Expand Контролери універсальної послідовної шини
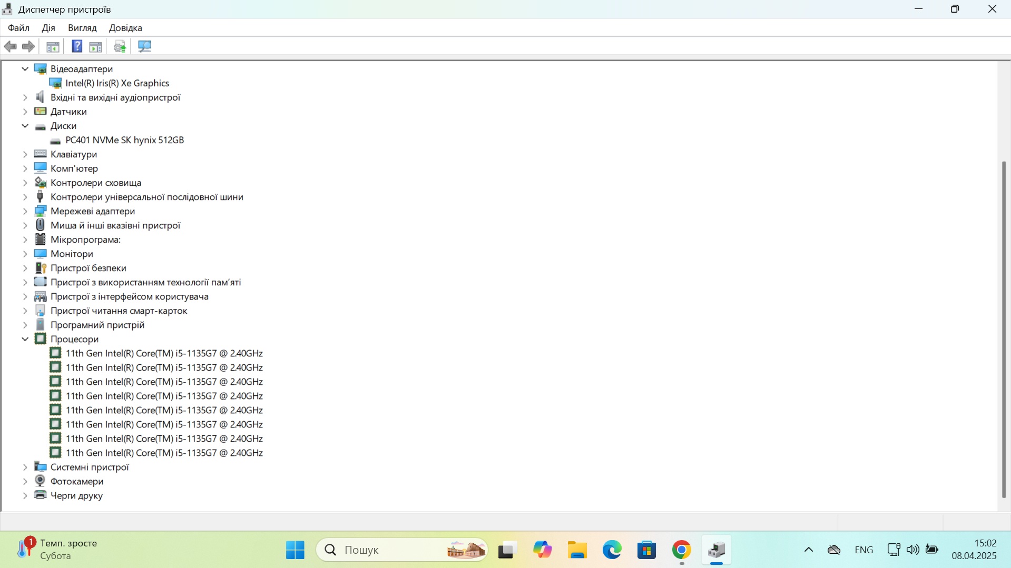Screen dimensions: 1011x568 pos(25,197)
